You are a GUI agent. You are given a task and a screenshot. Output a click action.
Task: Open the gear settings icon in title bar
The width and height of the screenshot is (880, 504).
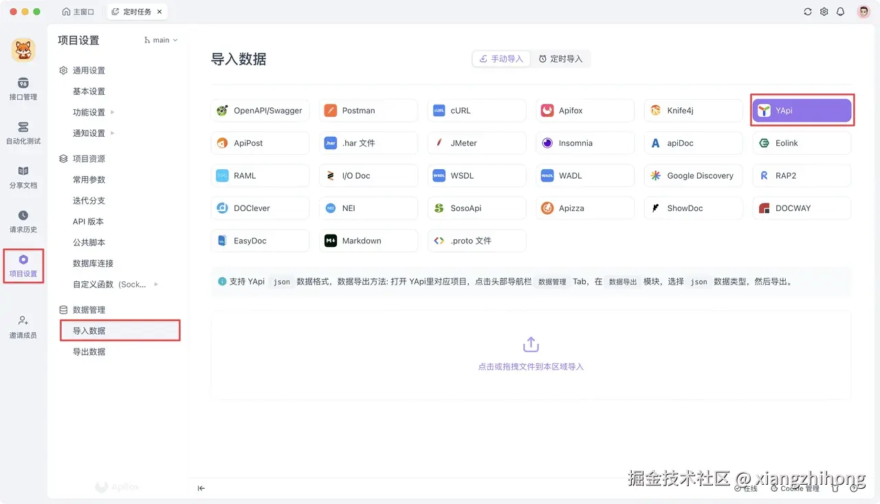[824, 12]
